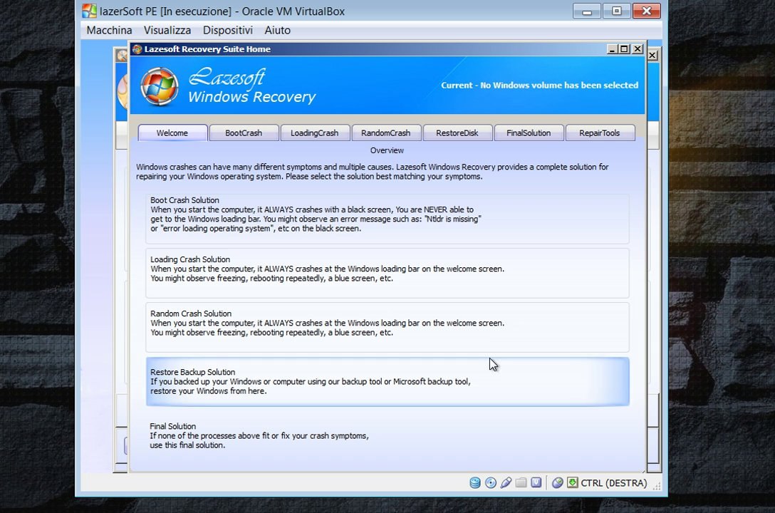Switch to the RandomCrash tab
Viewport: 775px width, 513px height.
(x=386, y=133)
